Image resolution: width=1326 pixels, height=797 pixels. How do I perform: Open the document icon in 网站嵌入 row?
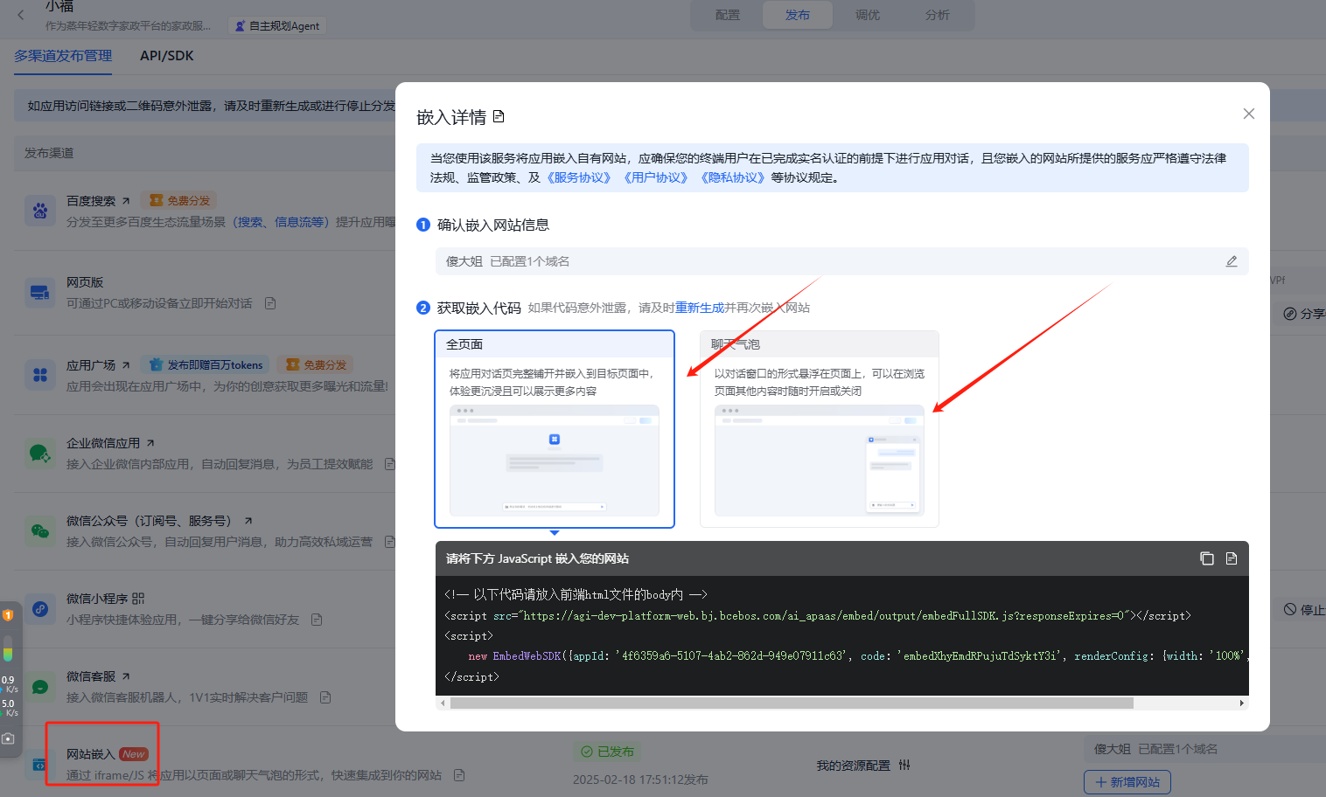[459, 775]
